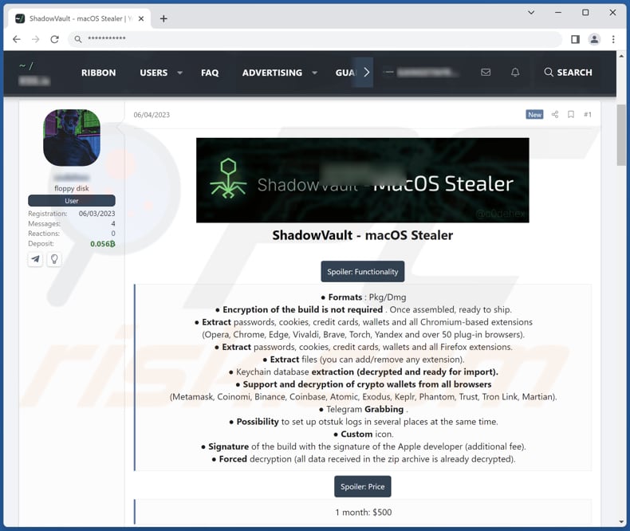The height and width of the screenshot is (531, 630).
Task: Open the blurred poster username link
Action: pos(72,178)
